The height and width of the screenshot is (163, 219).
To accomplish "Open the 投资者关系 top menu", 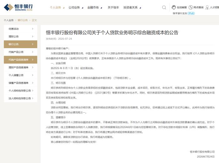I will click(130, 8).
